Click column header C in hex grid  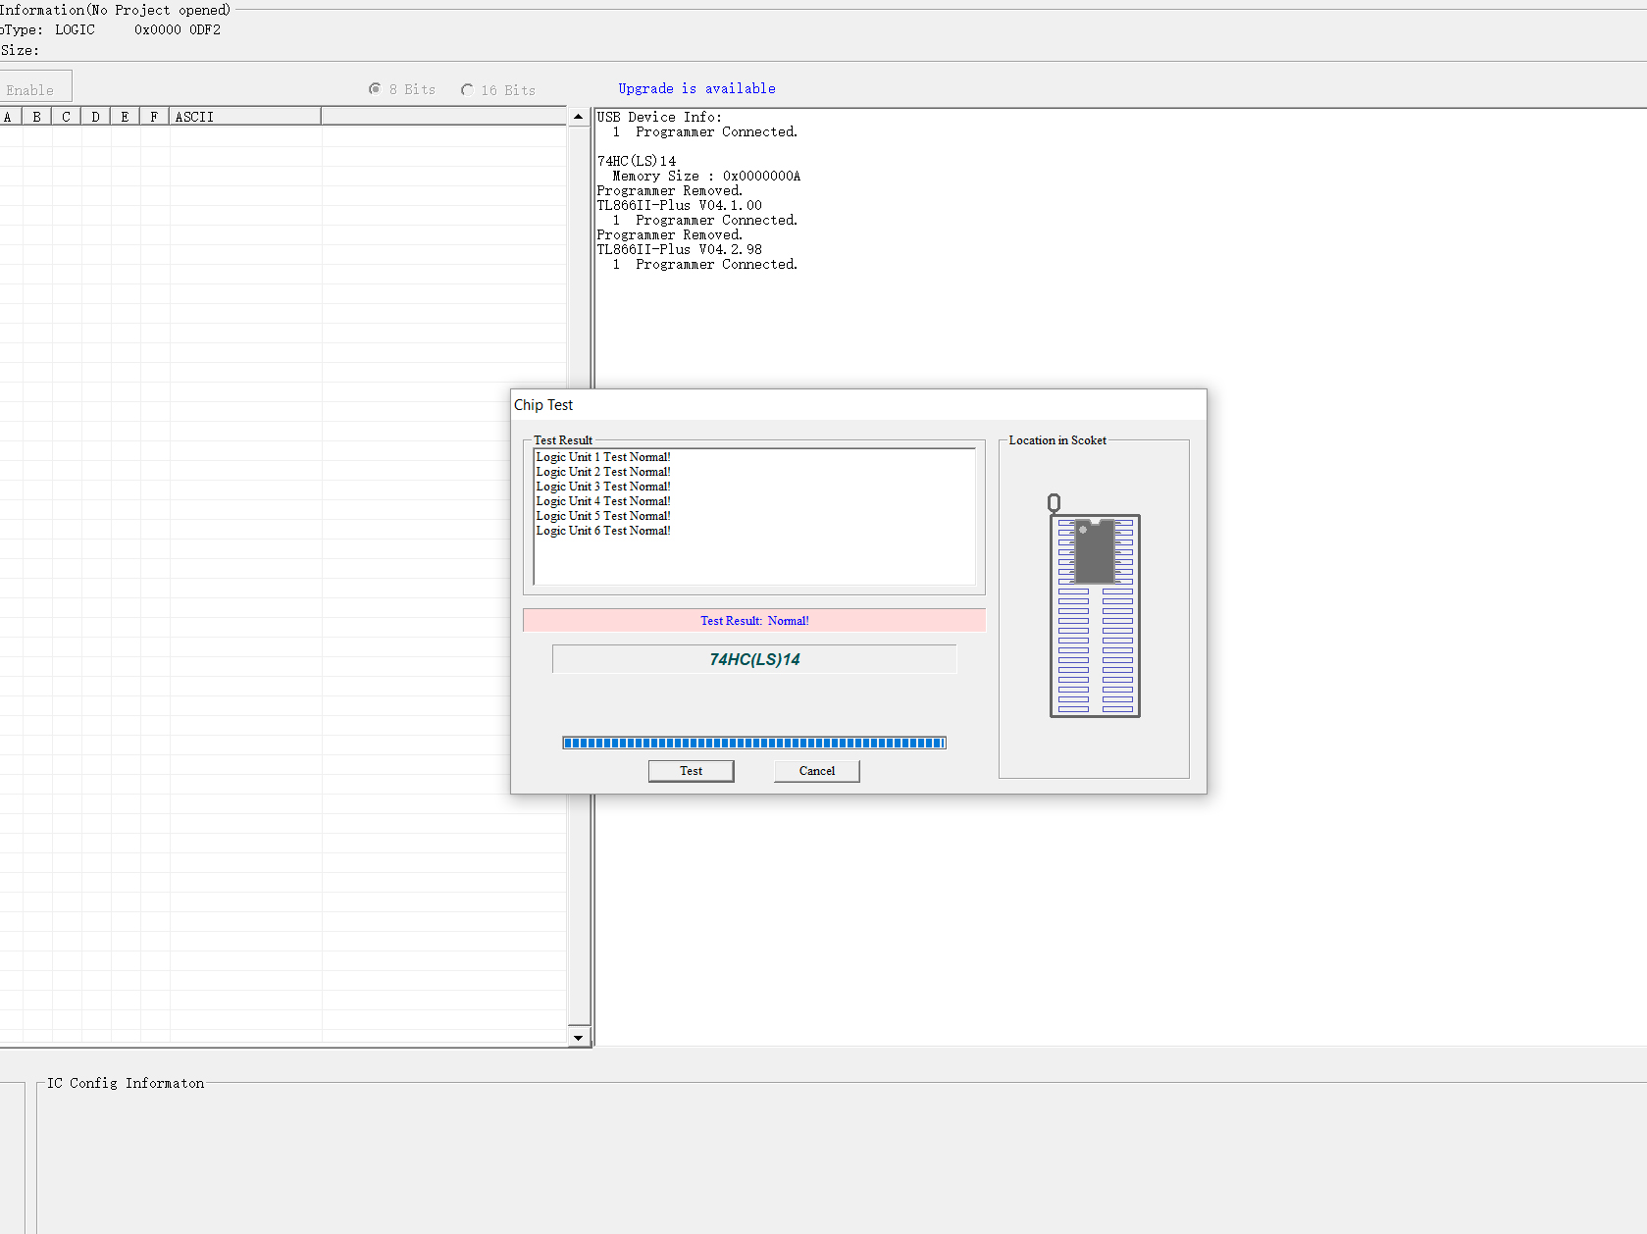pyautogui.click(x=66, y=117)
